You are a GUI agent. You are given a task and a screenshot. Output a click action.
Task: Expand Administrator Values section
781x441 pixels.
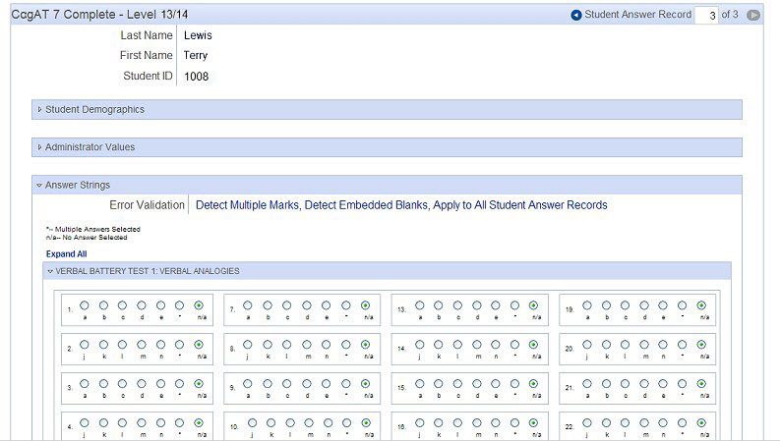point(387,147)
